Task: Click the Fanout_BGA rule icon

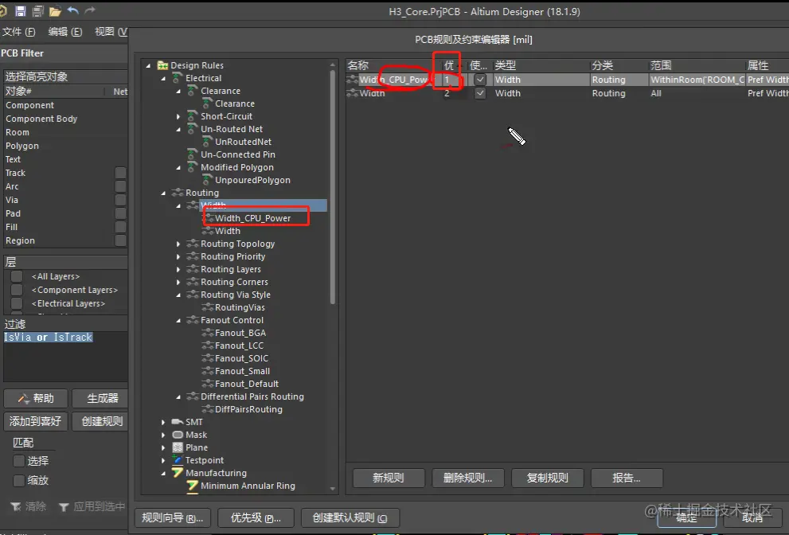Action: click(207, 332)
